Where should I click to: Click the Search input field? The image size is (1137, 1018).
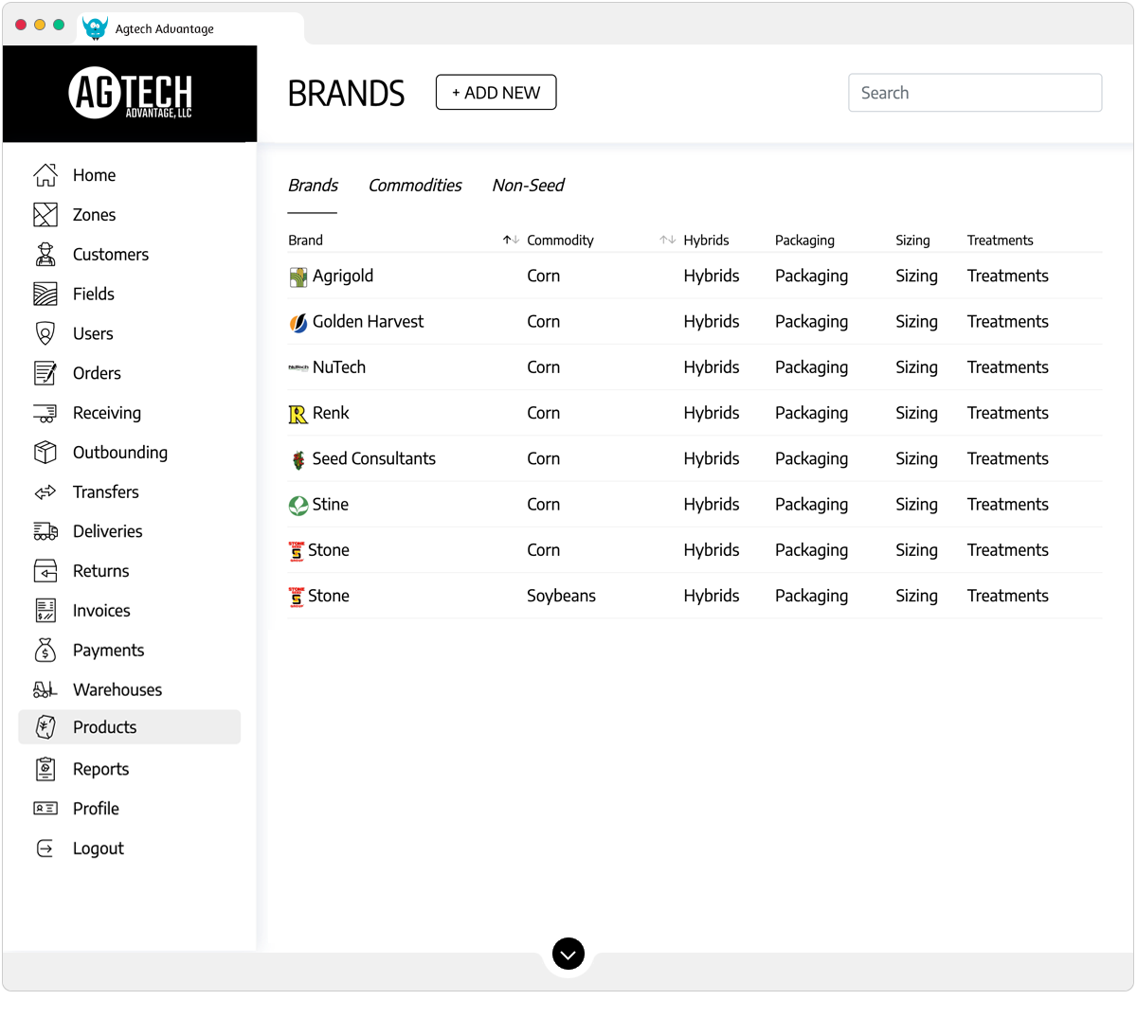pyautogui.click(x=975, y=93)
